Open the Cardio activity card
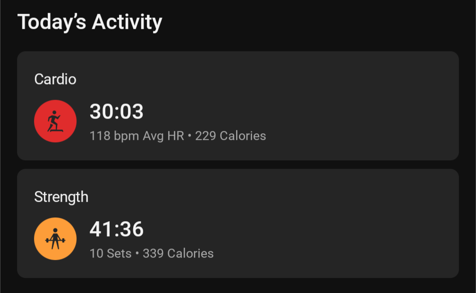The height and width of the screenshot is (293, 476). point(238,106)
